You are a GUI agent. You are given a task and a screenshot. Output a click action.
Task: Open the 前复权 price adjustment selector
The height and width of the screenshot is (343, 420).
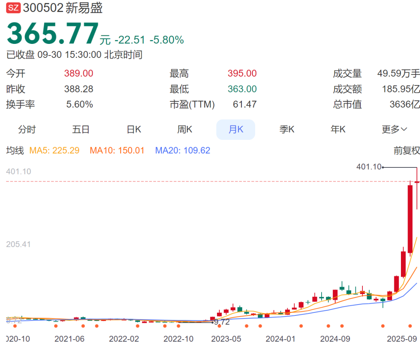point(406,151)
